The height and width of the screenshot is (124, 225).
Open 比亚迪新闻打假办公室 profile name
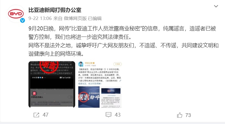[55, 10]
